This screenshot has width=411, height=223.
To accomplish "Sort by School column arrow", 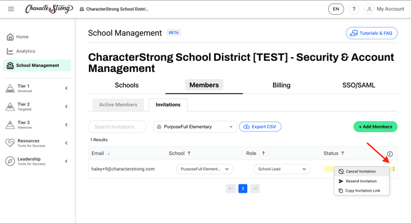I will click(x=189, y=153).
